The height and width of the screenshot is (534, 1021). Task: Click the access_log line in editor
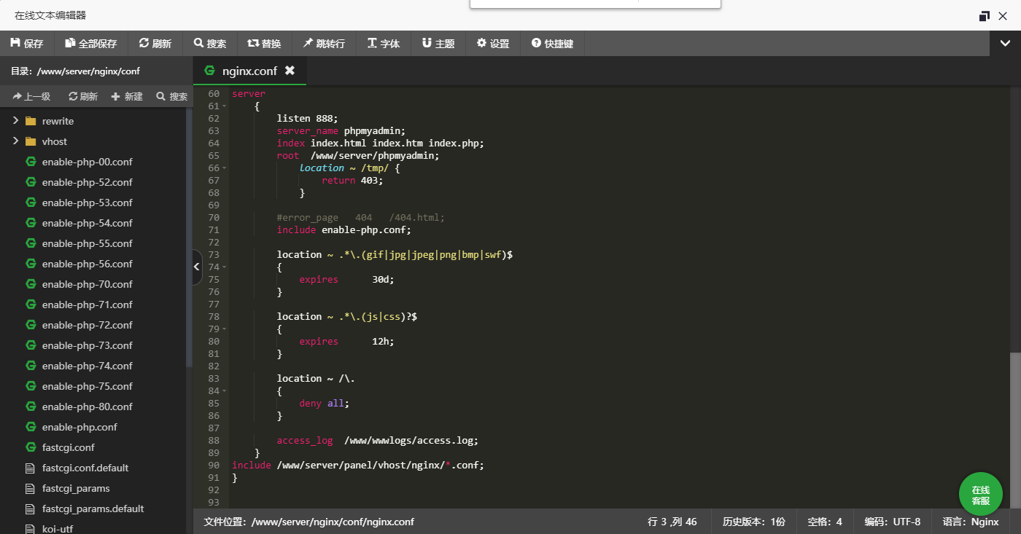click(377, 441)
